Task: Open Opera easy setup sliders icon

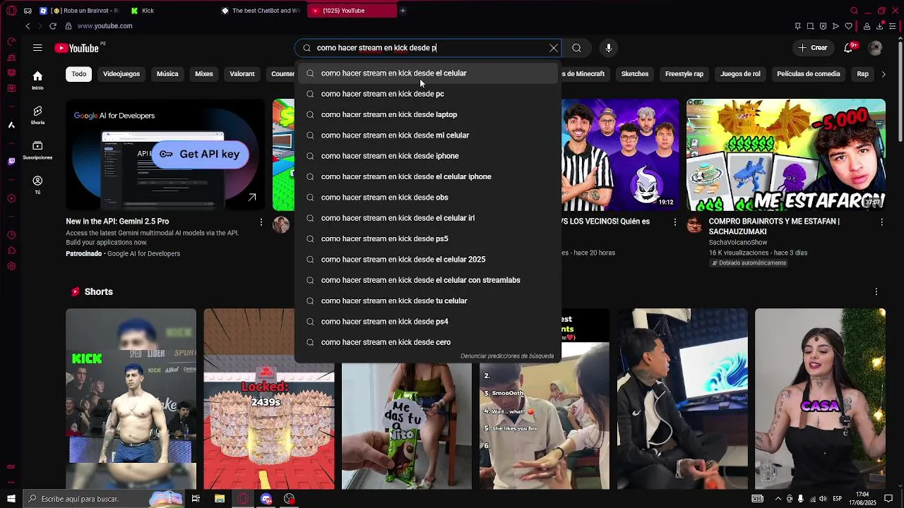Action: pyautogui.click(x=893, y=26)
